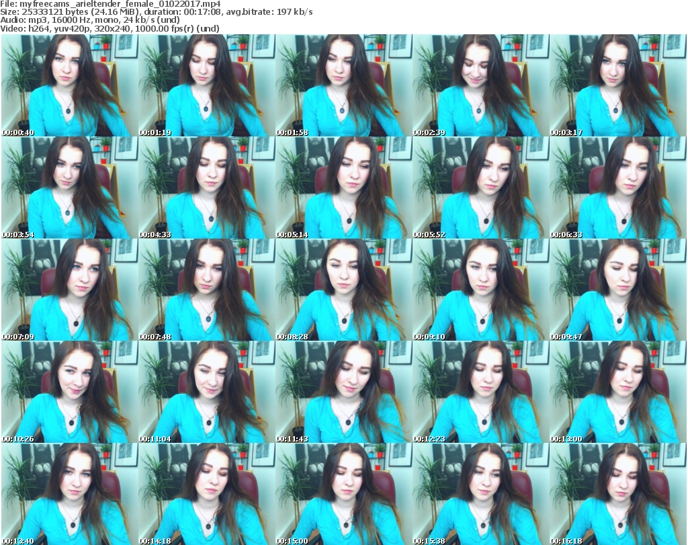The height and width of the screenshot is (545, 688).
Task: Select the thumbnail stamped 00:00:40
Action: click(69, 85)
